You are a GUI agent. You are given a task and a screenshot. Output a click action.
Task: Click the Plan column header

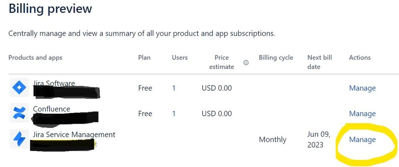144,58
